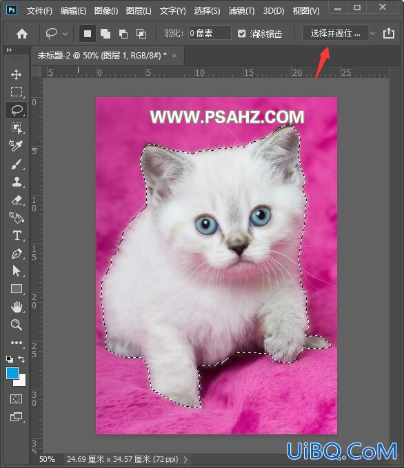This screenshot has width=404, height=468.
Task: Change the screen mode icon
Action: (x=17, y=416)
